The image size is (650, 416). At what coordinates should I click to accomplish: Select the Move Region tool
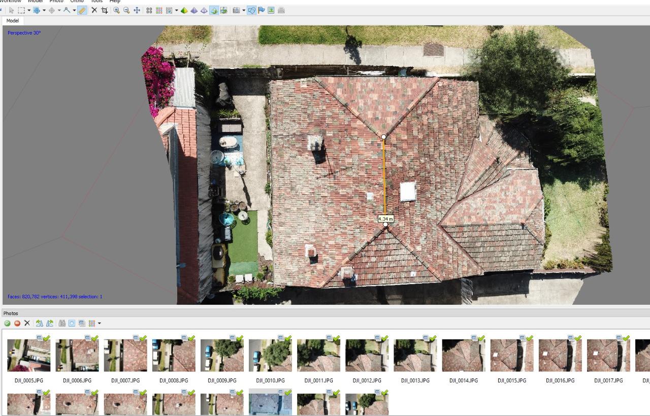click(x=37, y=10)
